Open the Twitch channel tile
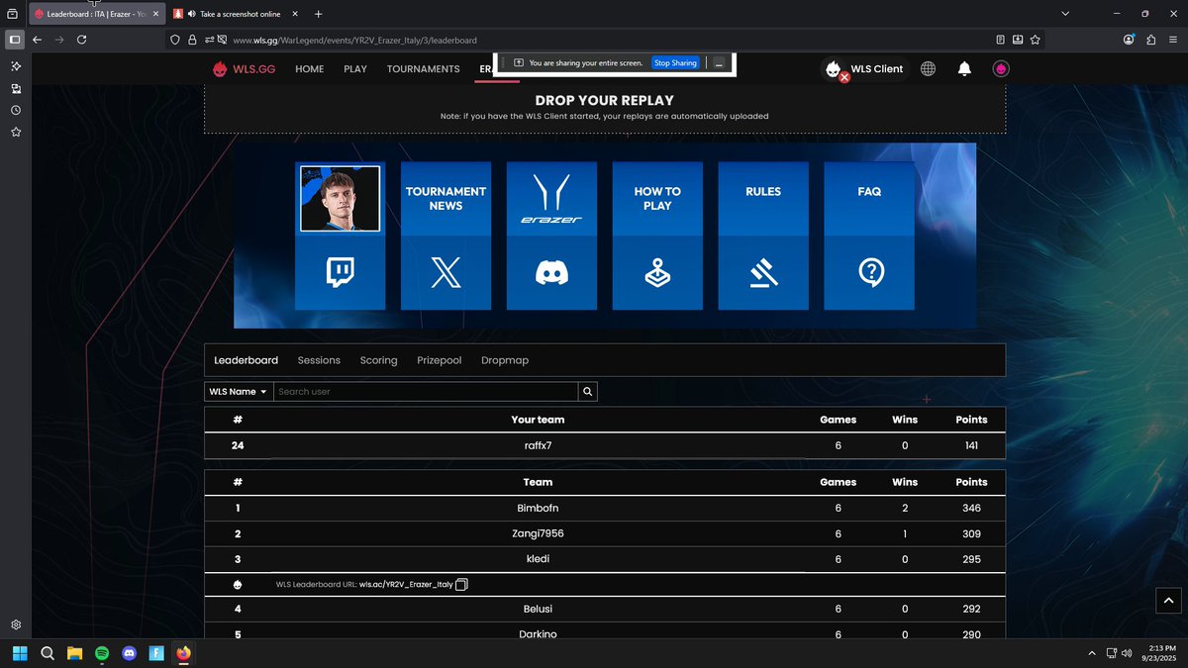1188x668 pixels. (x=340, y=272)
